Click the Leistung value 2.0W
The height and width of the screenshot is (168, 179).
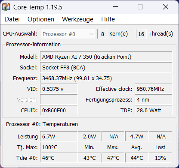89,136
